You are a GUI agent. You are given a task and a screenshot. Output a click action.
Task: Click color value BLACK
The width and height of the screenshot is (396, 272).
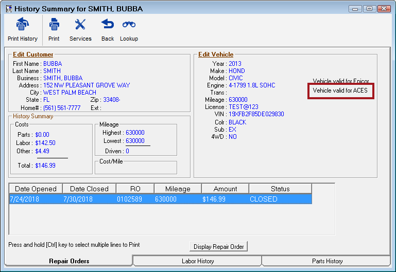237,122
